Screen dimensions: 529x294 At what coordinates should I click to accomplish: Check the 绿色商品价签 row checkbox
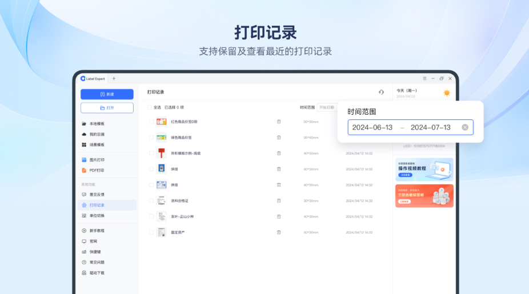point(151,138)
